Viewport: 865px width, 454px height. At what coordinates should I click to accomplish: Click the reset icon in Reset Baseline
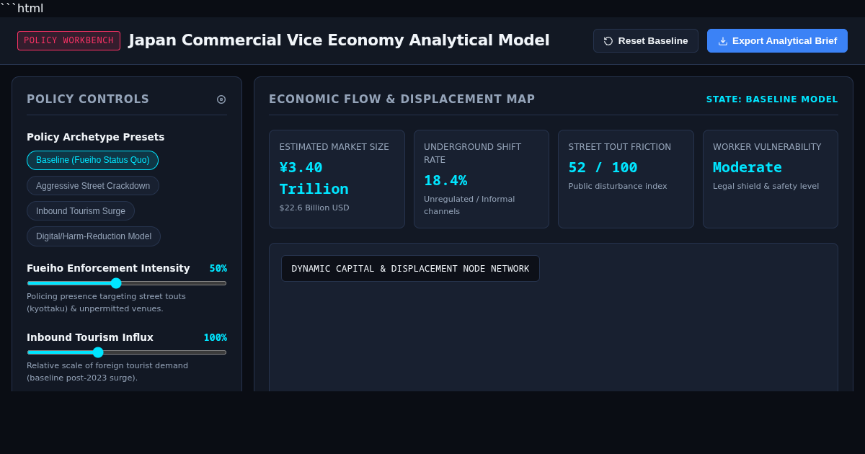click(x=608, y=41)
